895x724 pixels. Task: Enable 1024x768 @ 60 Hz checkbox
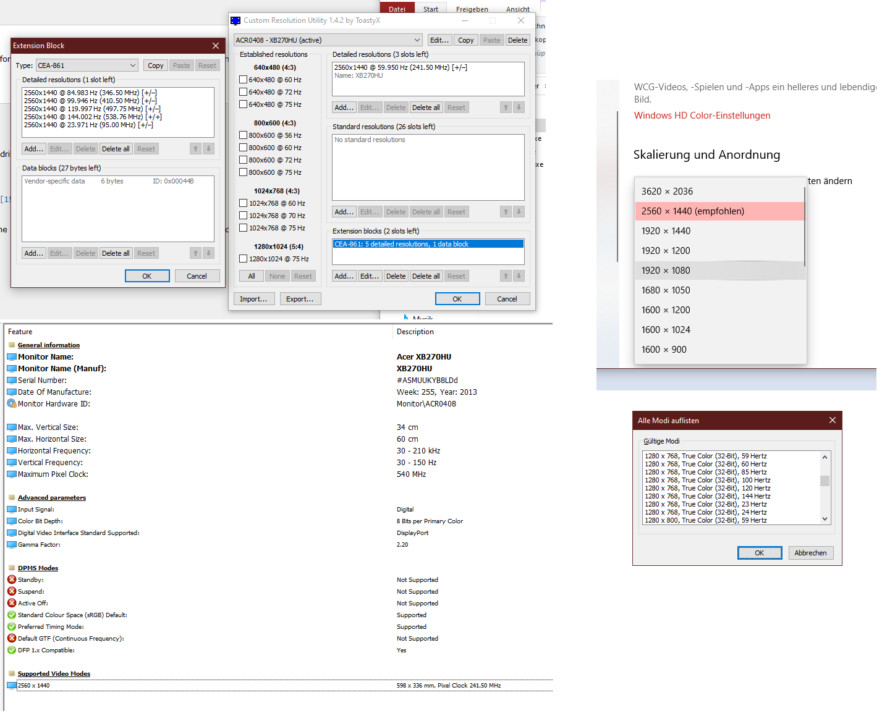pos(244,203)
